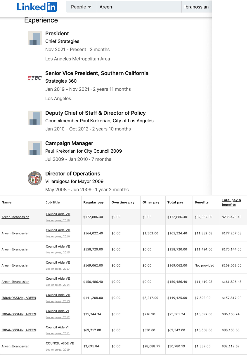This screenshot has height=357, width=251.
Task: Click the City of Los Angeles seal
Action: [x=35, y=178]
